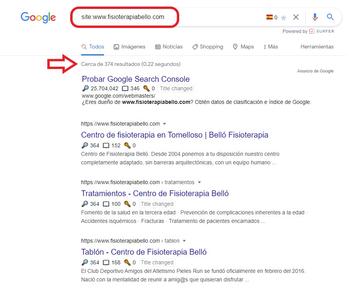The height and width of the screenshot is (288, 346).
Task: Expand dropdown arrow next to fisioterapiabello.com URL
Action: pyautogui.click(x=164, y=124)
